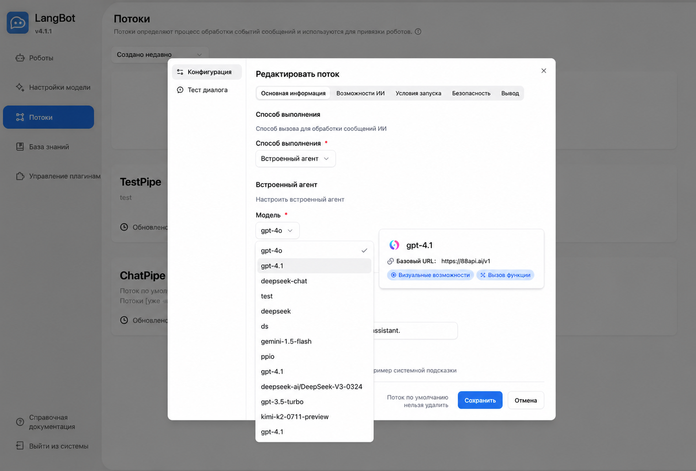The height and width of the screenshot is (471, 696).
Task: Choose the highlighted gpt-4.1 model option
Action: (314, 266)
